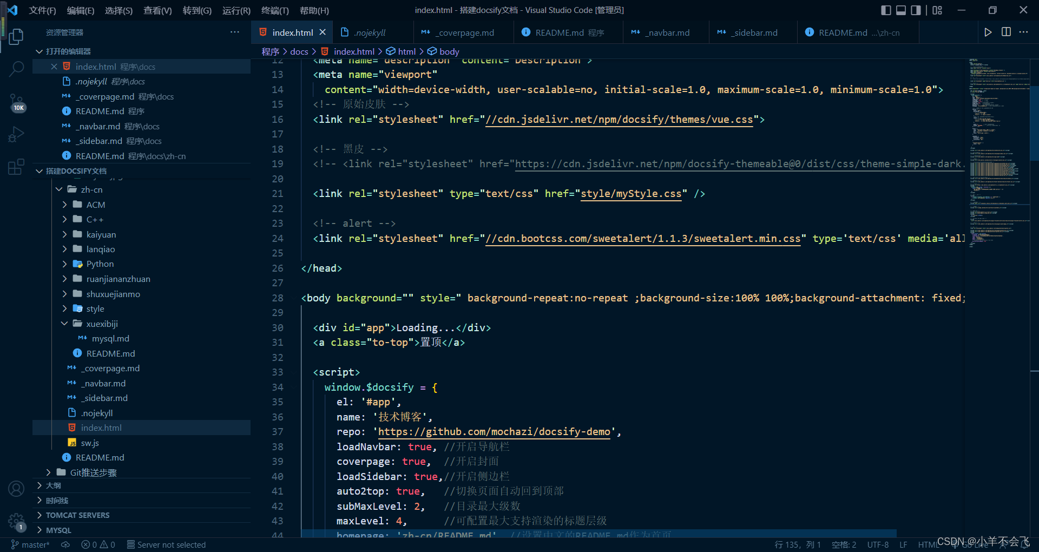Open the Explorer view in activity bar
This screenshot has width=1039, height=552.
point(16,37)
